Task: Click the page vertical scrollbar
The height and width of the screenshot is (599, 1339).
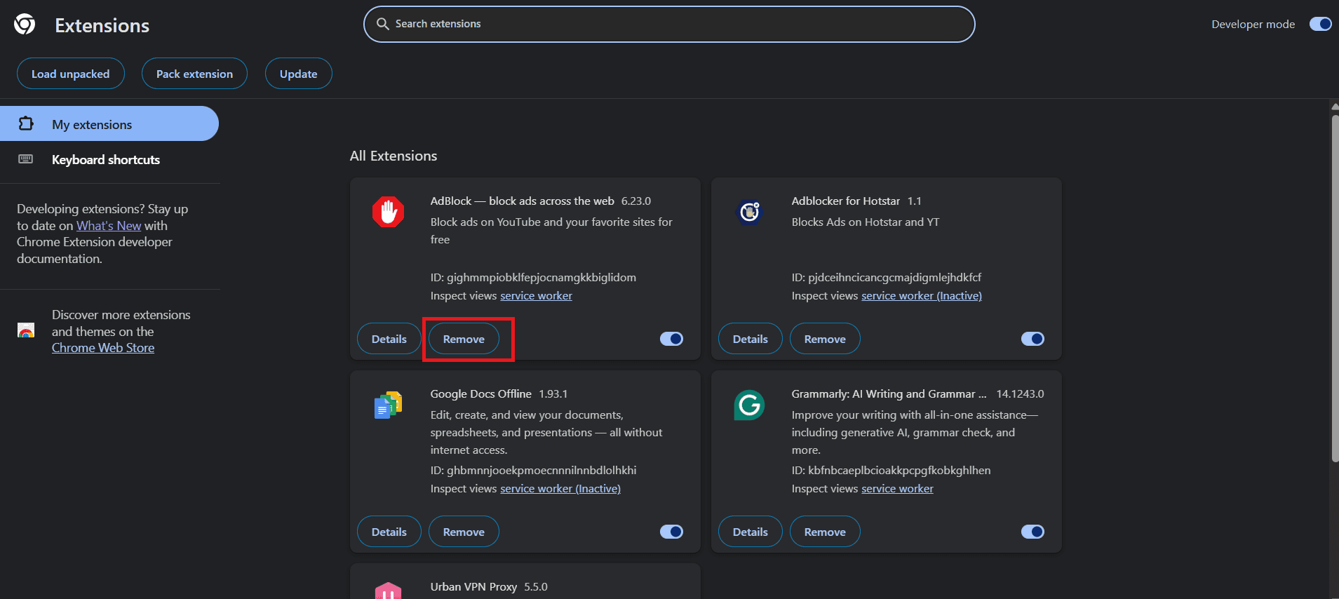Action: click(x=1334, y=288)
